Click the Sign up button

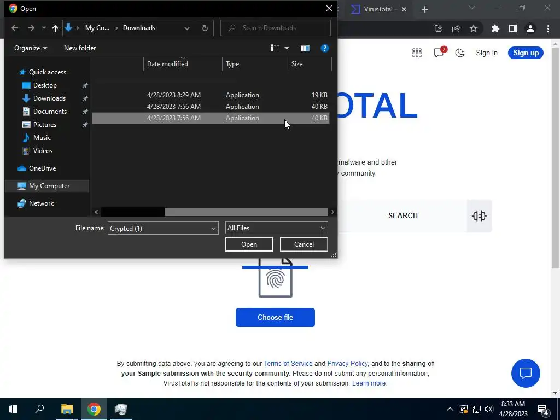[526, 53]
